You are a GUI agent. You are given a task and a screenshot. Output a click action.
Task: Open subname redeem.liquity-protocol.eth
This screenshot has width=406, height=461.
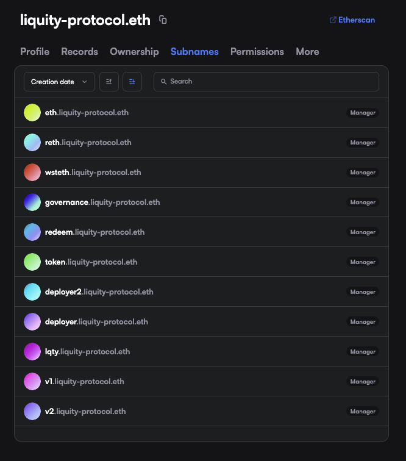pos(201,232)
